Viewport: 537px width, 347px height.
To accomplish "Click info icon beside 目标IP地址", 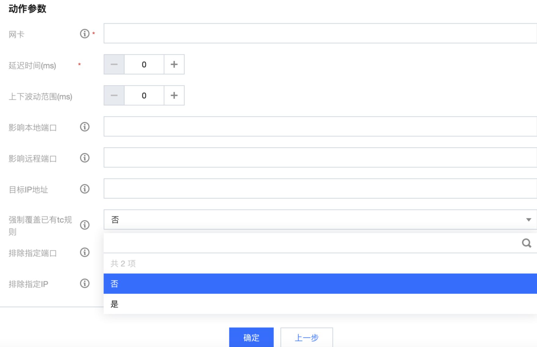I will tap(85, 189).
